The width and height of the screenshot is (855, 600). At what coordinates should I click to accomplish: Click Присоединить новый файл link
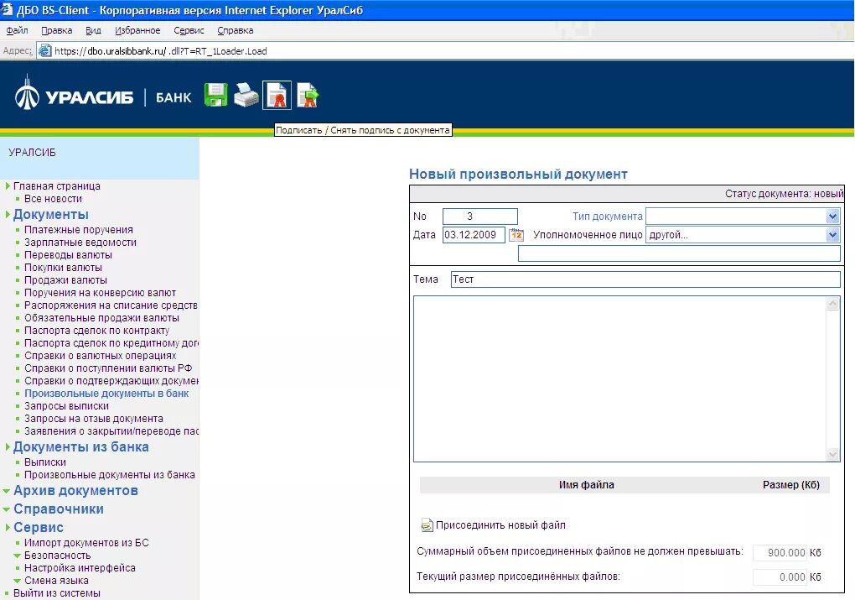pos(500,525)
